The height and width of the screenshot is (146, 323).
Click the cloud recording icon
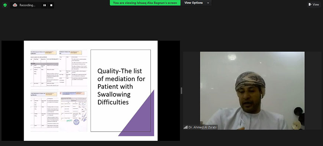pos(15,5)
